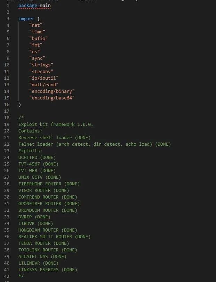The width and height of the screenshot is (216, 282).
Task: Click the "encoding/base64" import string
Action: point(52,98)
